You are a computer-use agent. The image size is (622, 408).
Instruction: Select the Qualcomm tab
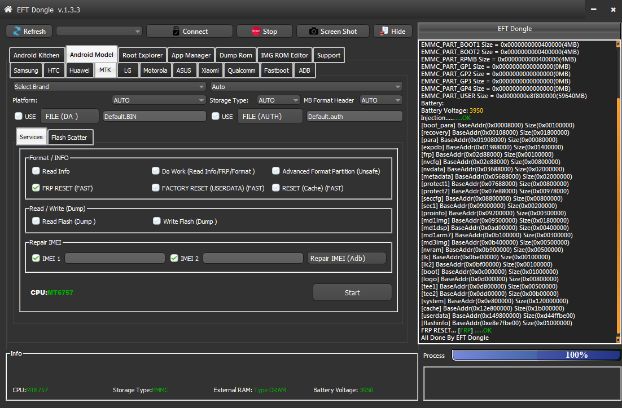coord(242,70)
